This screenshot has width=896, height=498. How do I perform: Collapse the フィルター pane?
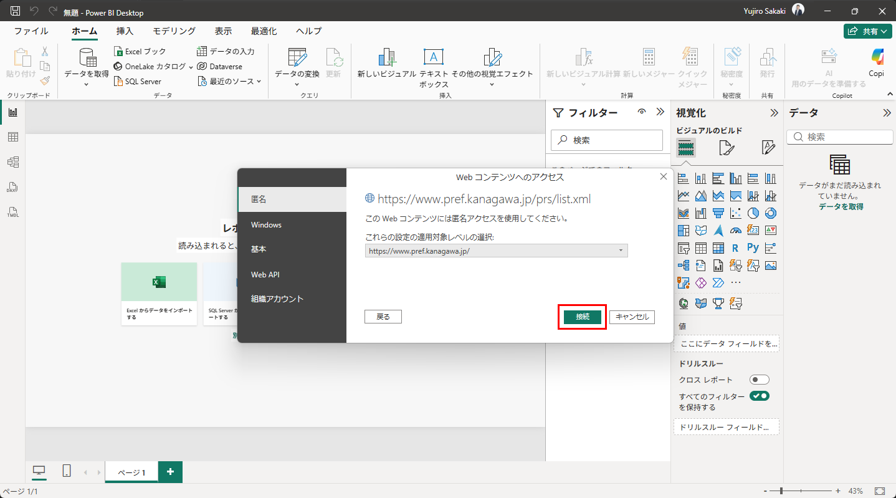(x=660, y=112)
